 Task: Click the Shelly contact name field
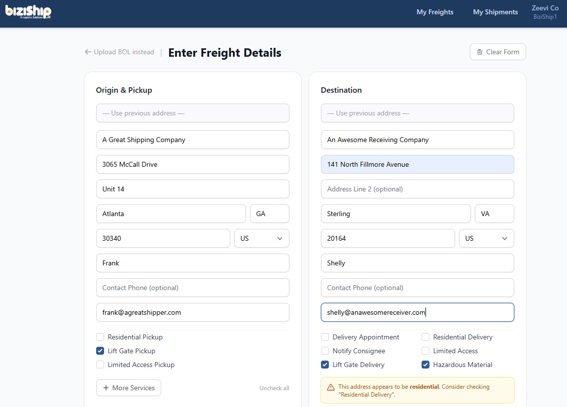(418, 263)
